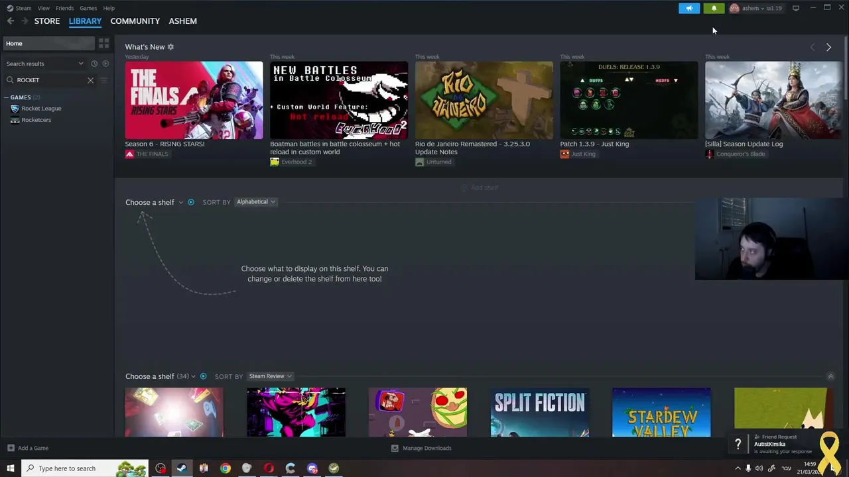Image resolution: width=849 pixels, height=477 pixels.
Task: Click the ROCKET search input field
Action: (50, 80)
